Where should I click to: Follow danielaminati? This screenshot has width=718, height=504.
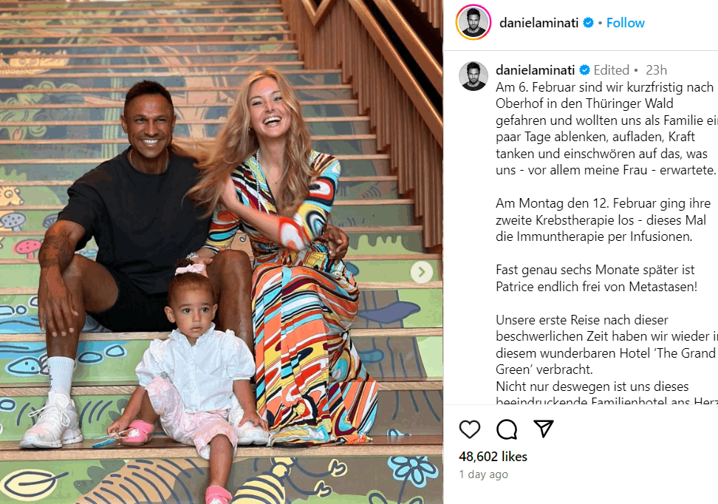point(625,22)
